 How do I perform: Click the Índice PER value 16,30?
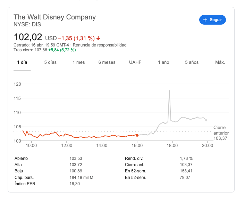click(75, 184)
